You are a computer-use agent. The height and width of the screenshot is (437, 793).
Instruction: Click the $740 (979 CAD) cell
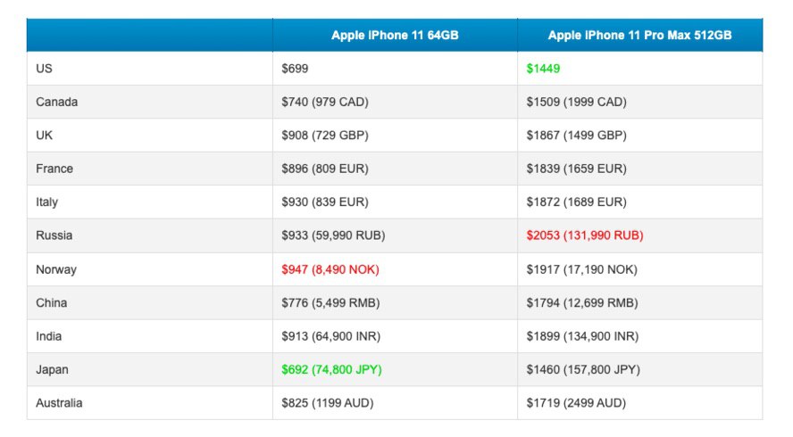(324, 102)
